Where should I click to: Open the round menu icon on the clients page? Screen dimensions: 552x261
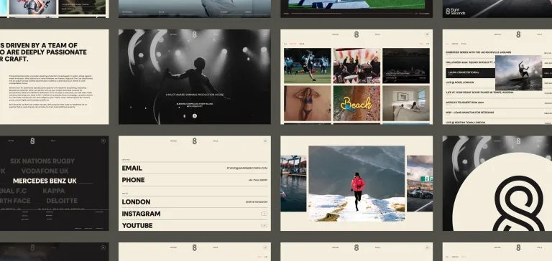click(x=103, y=141)
